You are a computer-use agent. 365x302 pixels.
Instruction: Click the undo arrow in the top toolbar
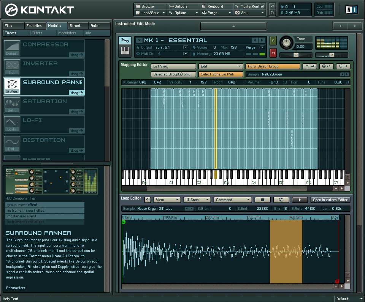(x=273, y=6)
